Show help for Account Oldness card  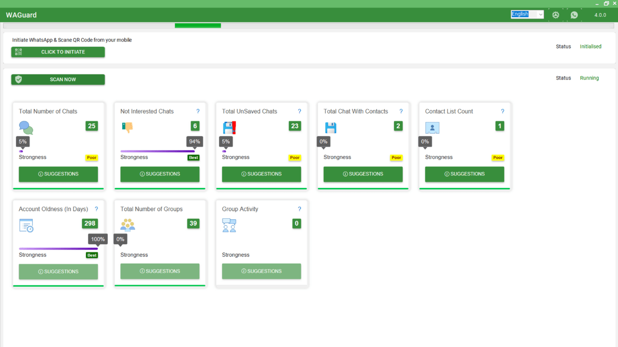point(97,209)
